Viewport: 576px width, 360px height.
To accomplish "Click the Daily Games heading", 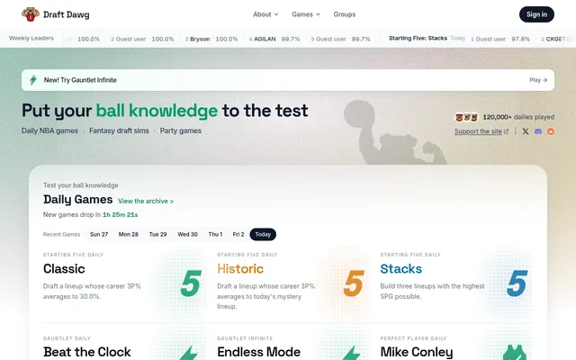I will 78,200.
